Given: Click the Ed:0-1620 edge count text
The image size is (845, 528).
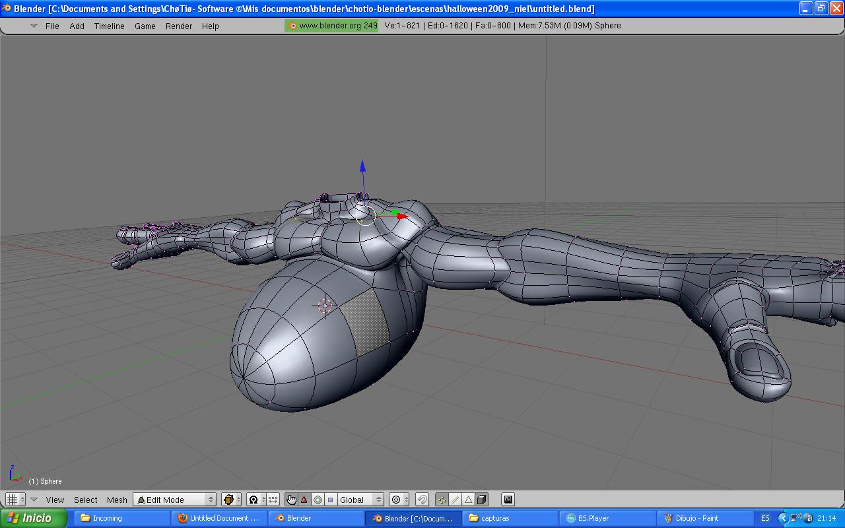Looking at the screenshot, I should point(448,26).
